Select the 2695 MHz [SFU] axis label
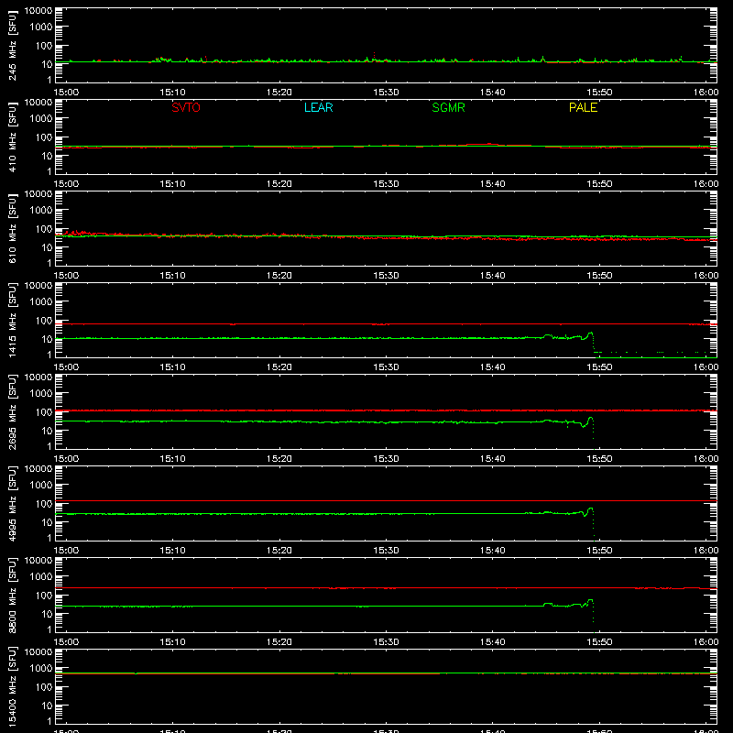 pyautogui.click(x=12, y=411)
